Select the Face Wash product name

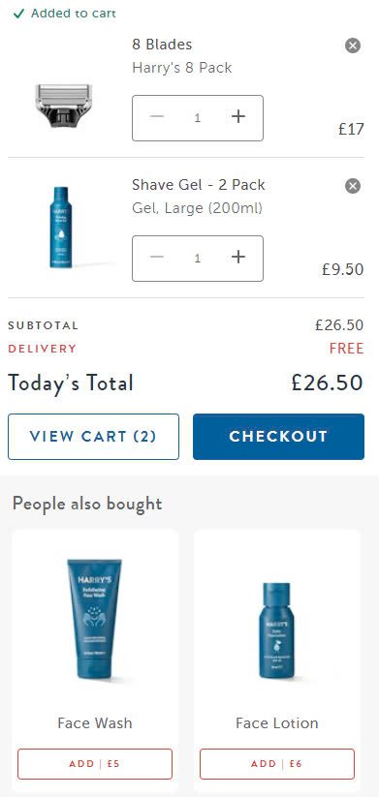coord(95,722)
